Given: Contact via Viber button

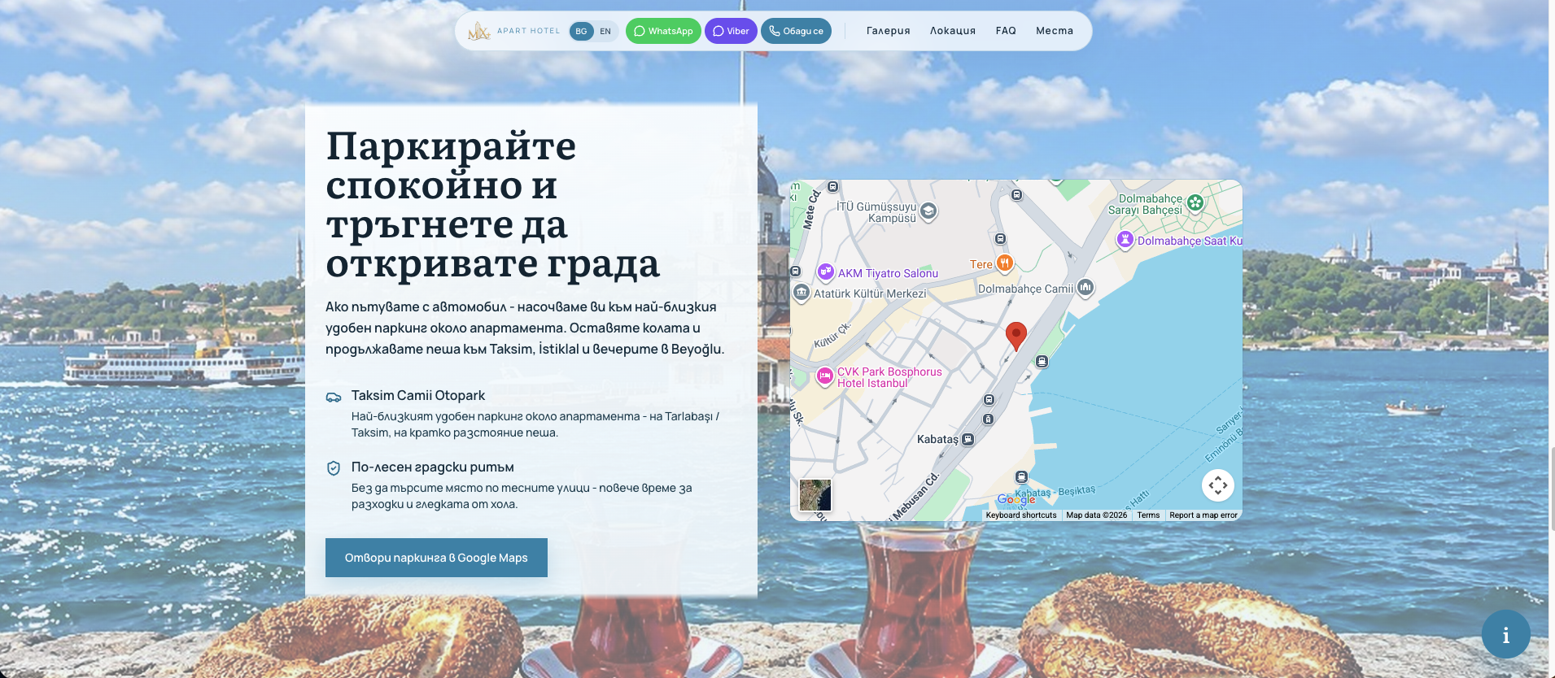Looking at the screenshot, I should 731,31.
